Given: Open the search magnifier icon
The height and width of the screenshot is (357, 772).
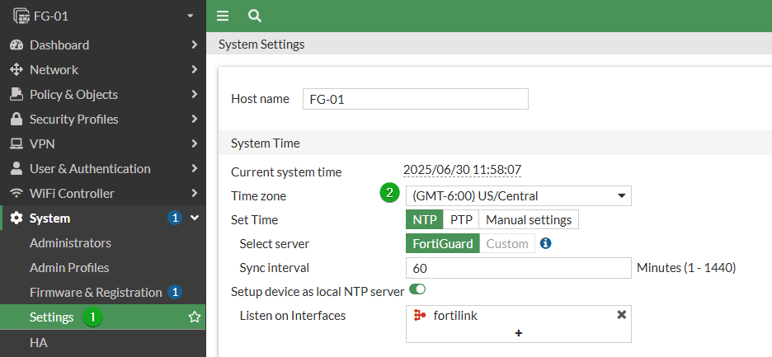Looking at the screenshot, I should (255, 16).
